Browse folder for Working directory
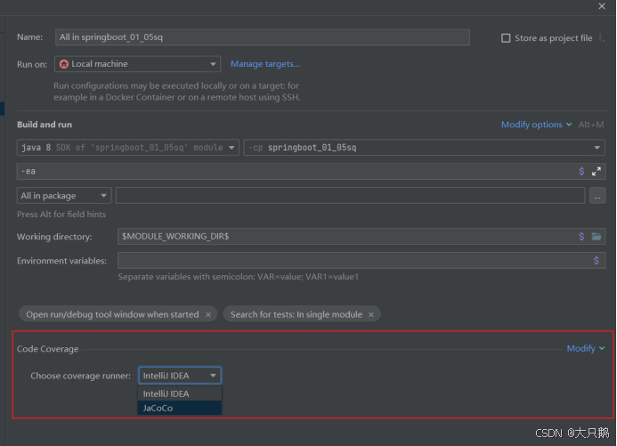Viewport: 617px width, 446px height. pos(597,237)
